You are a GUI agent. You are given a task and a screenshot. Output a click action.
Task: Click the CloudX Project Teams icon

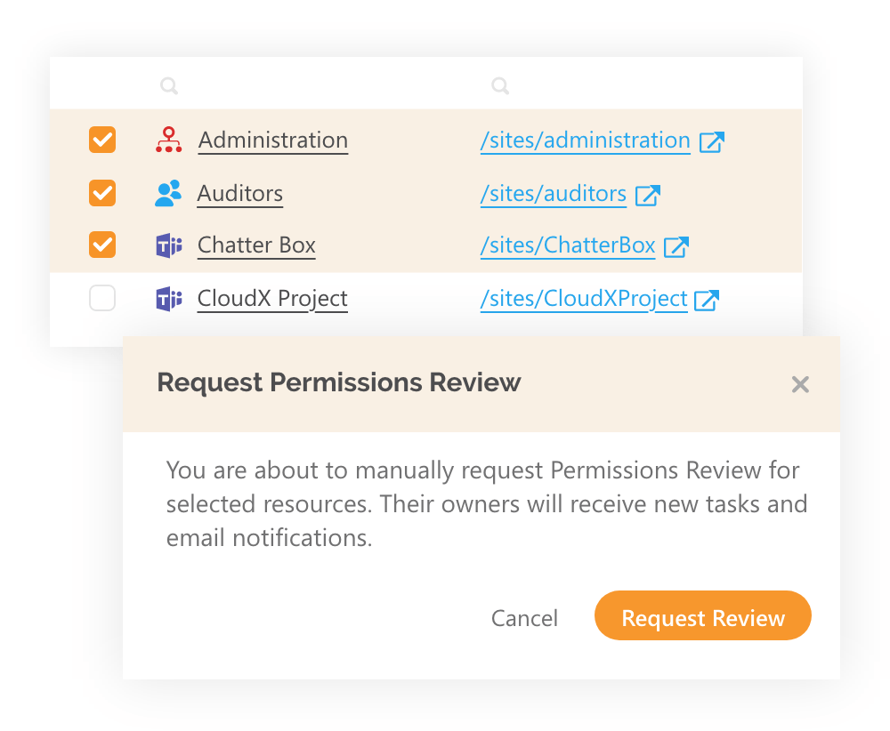169,299
